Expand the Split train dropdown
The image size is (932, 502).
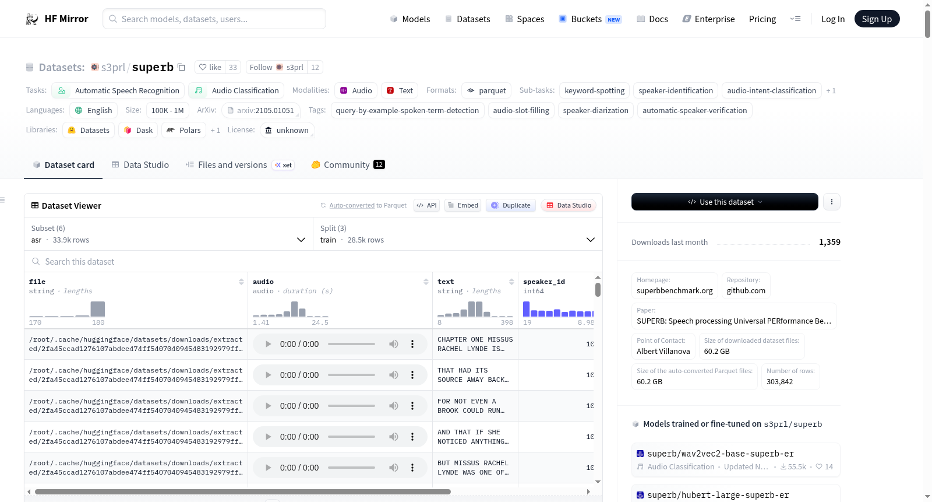click(457, 234)
